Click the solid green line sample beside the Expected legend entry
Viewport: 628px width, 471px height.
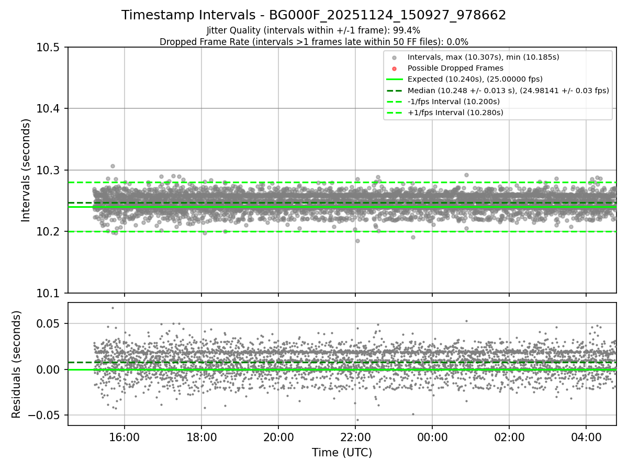[x=395, y=80]
